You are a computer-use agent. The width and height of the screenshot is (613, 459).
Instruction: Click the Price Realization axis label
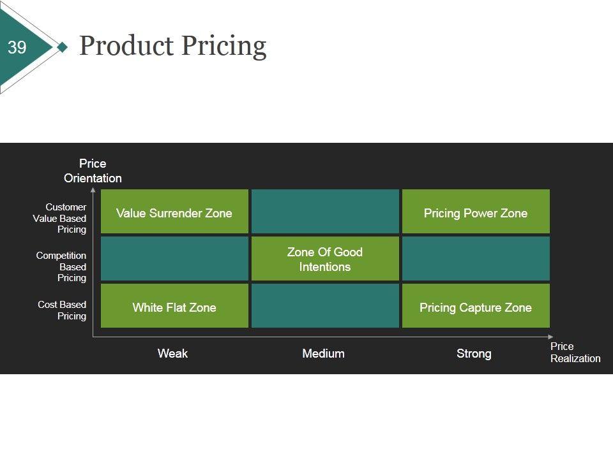click(575, 352)
